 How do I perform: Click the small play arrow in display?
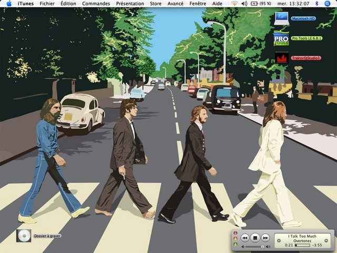[x=279, y=240]
